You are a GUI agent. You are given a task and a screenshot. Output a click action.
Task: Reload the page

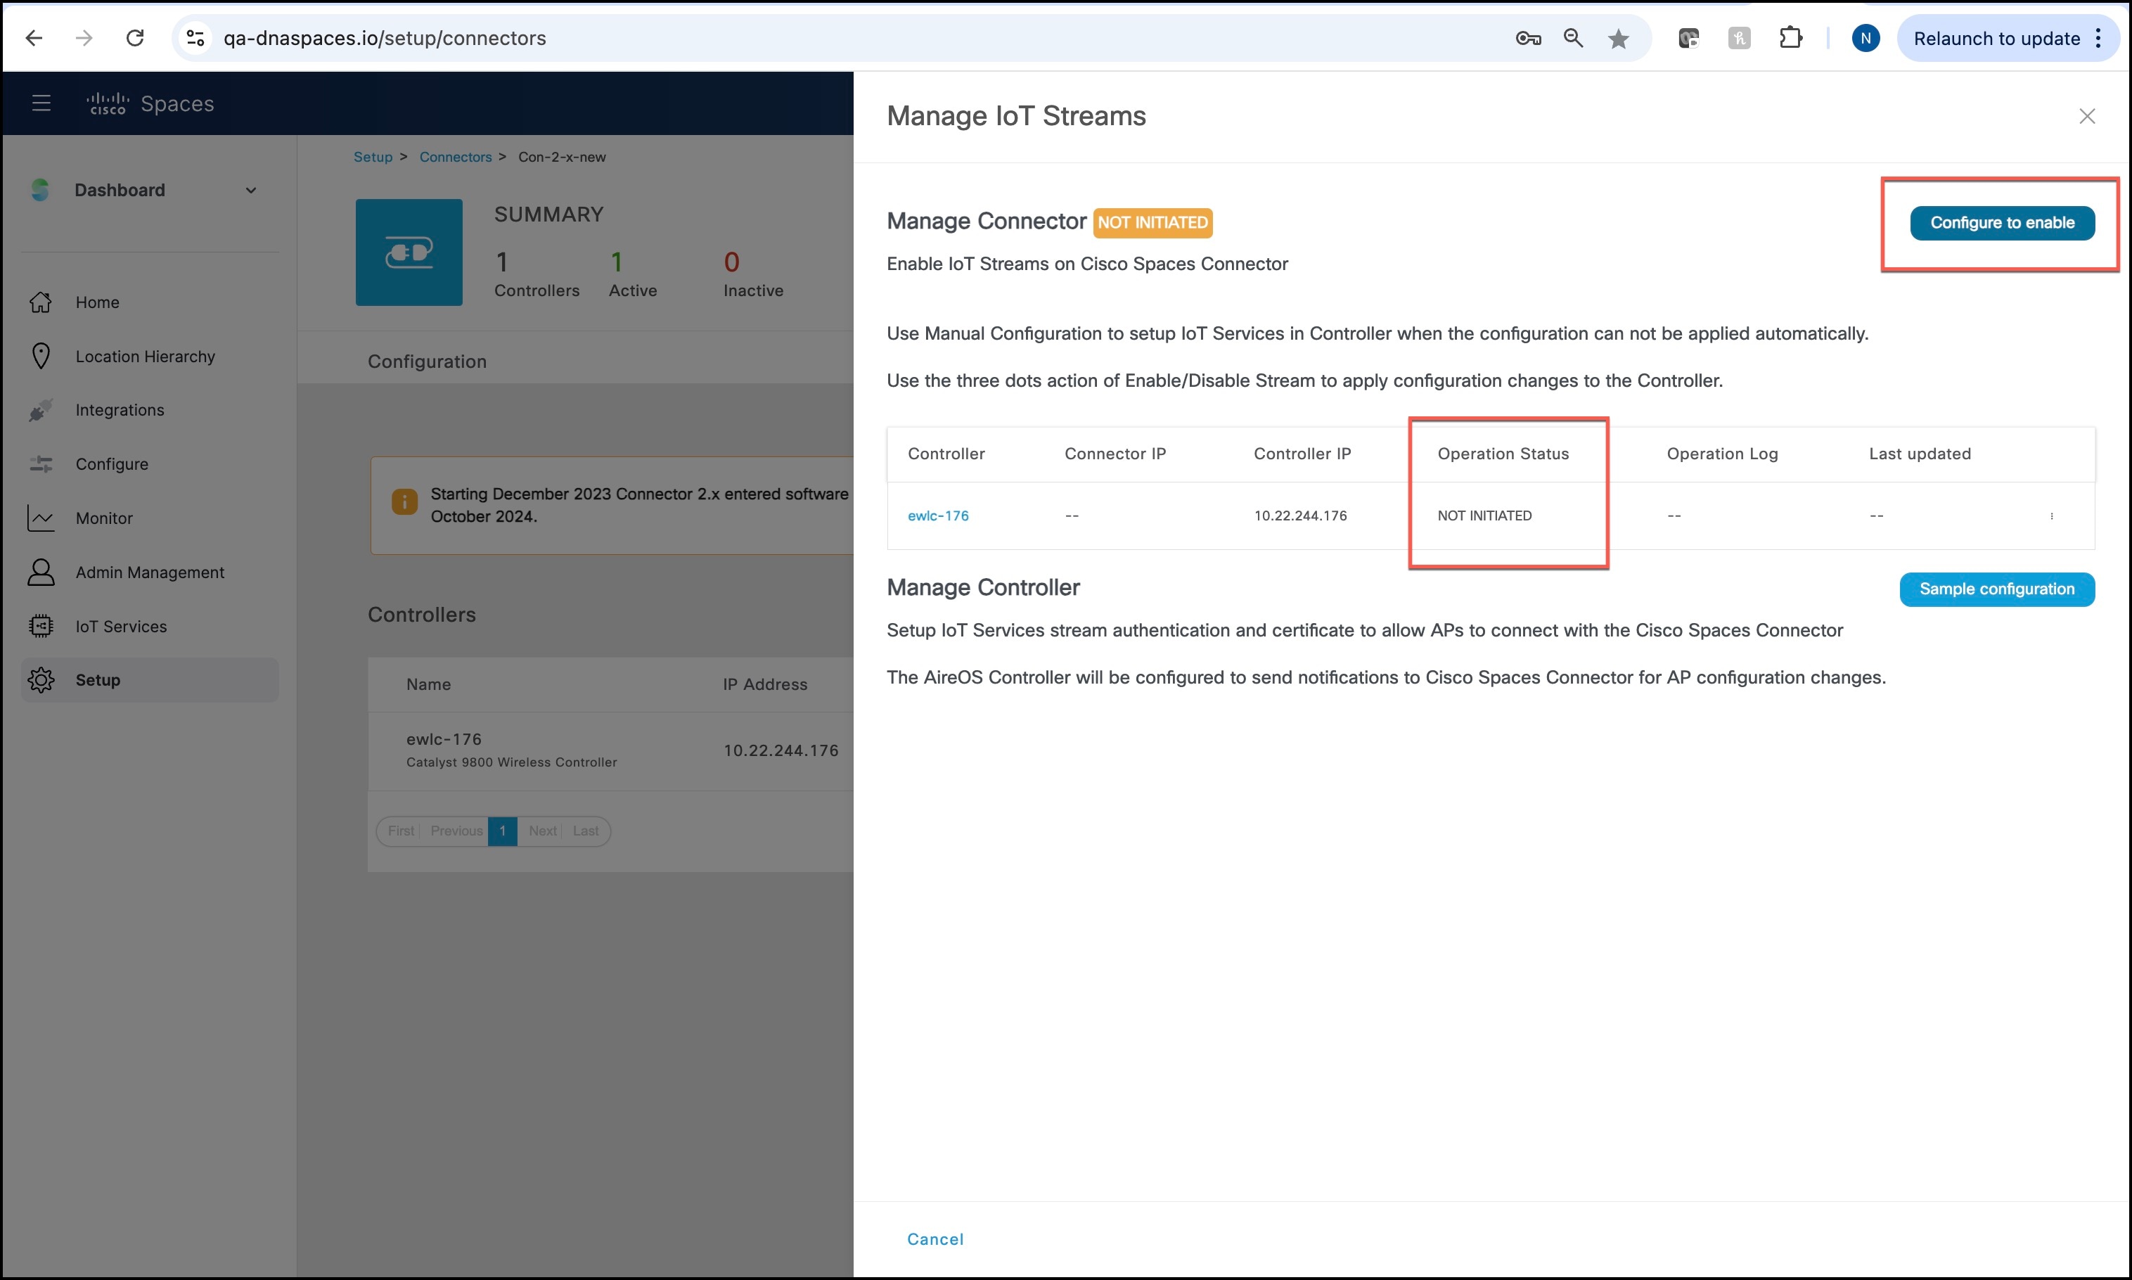(135, 38)
